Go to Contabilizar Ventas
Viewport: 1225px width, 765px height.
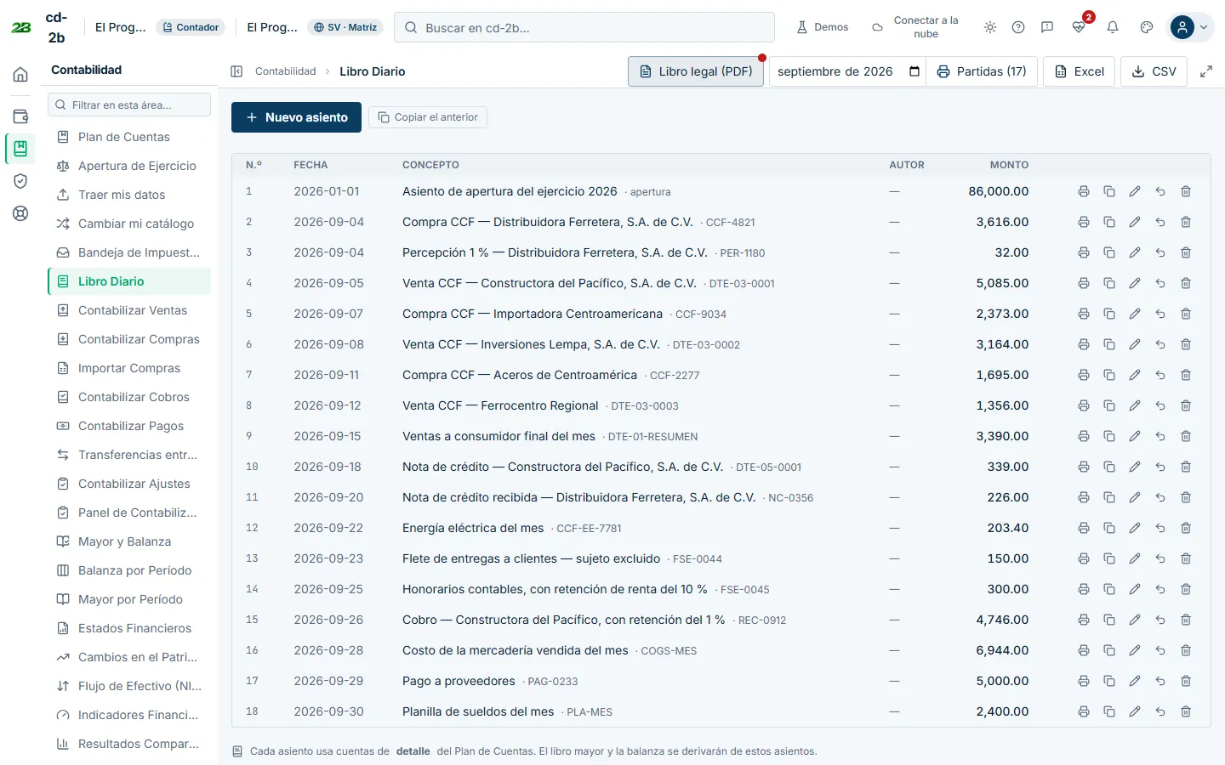129,310
